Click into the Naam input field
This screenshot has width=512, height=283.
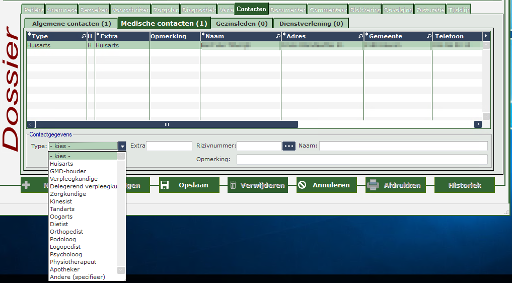[403, 146]
